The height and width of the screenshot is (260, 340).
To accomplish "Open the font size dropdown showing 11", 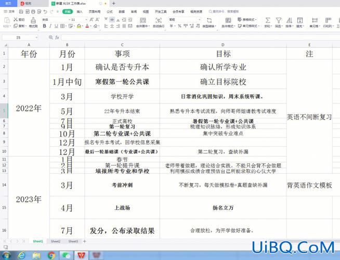I will point(86,20).
